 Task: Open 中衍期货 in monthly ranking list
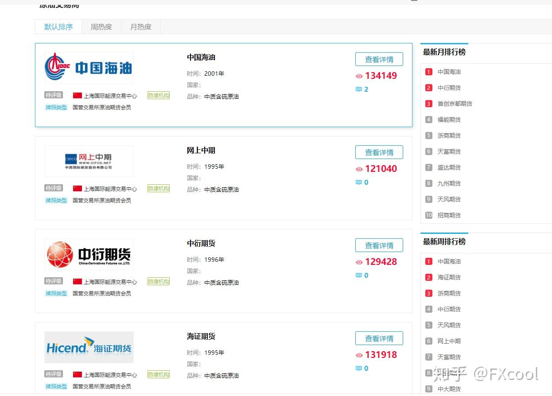pyautogui.click(x=449, y=88)
